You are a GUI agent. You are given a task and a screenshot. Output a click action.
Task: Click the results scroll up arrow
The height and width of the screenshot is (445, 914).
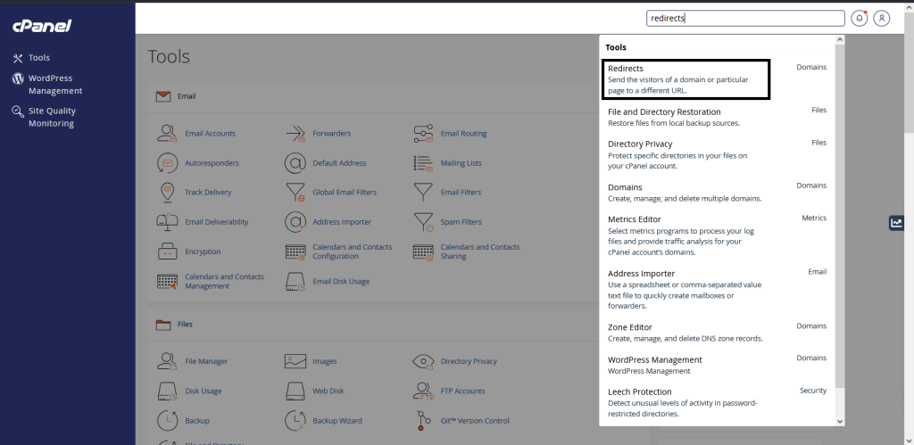[x=839, y=39]
